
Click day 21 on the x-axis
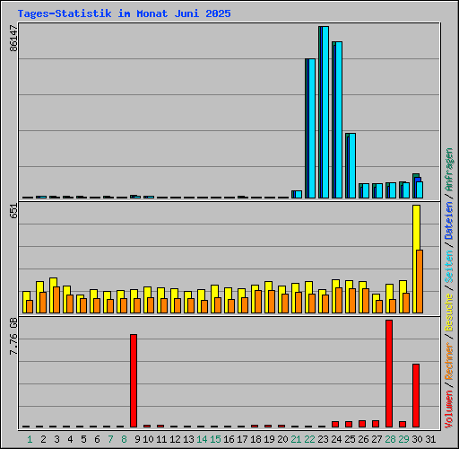point(296,439)
